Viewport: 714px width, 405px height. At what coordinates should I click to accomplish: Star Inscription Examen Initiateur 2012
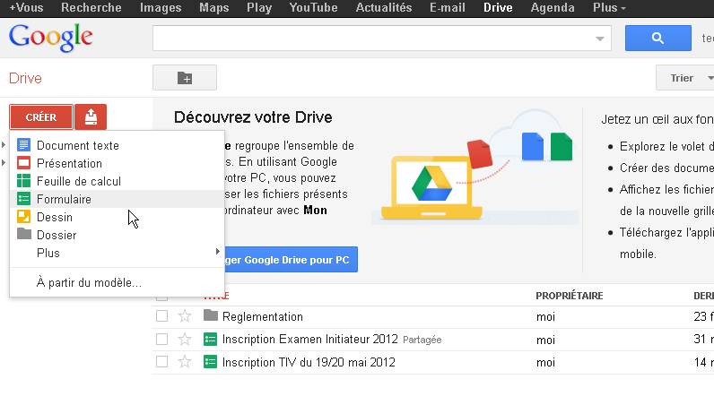point(185,339)
